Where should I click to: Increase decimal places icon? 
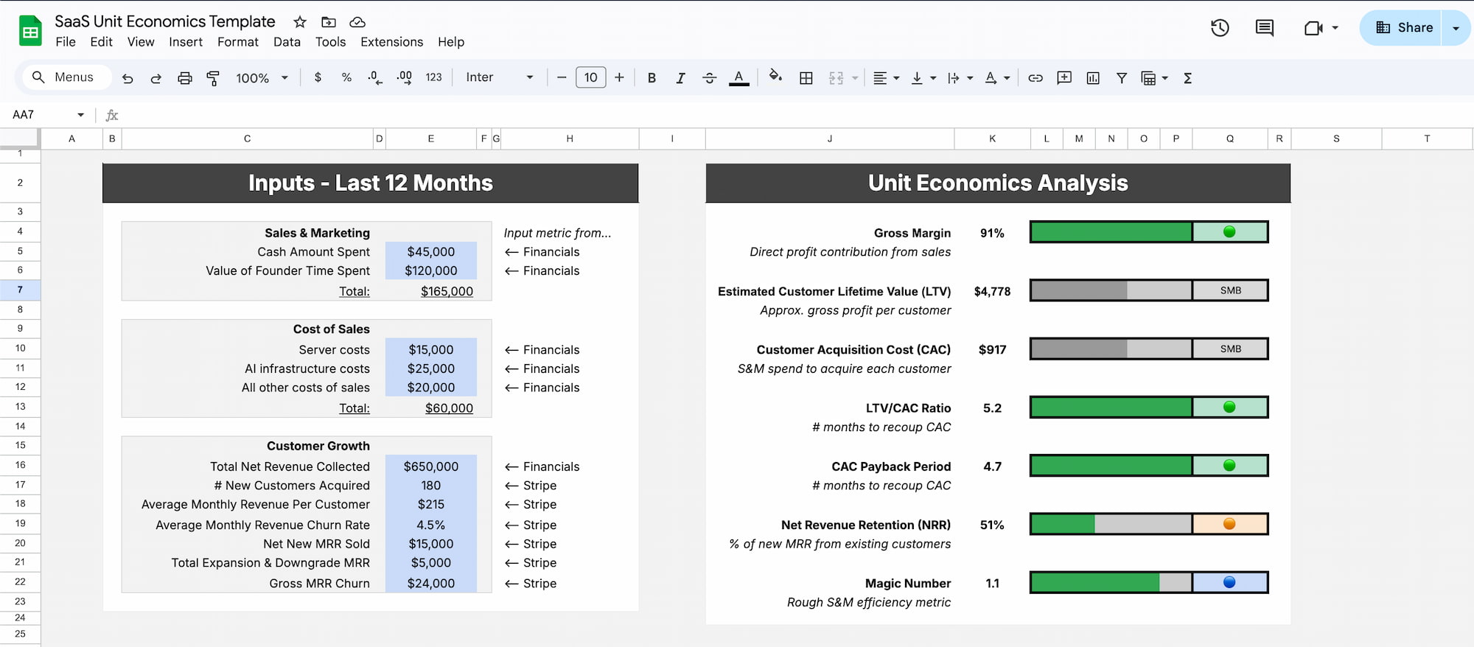pyautogui.click(x=404, y=77)
